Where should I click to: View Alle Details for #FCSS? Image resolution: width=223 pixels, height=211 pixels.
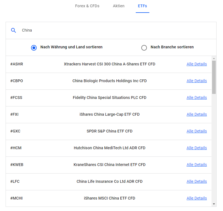click(197, 98)
